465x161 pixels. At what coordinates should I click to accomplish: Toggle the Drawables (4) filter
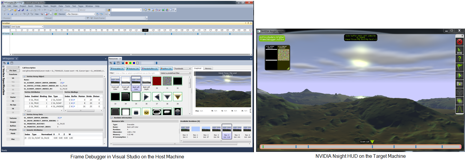tap(117, 68)
